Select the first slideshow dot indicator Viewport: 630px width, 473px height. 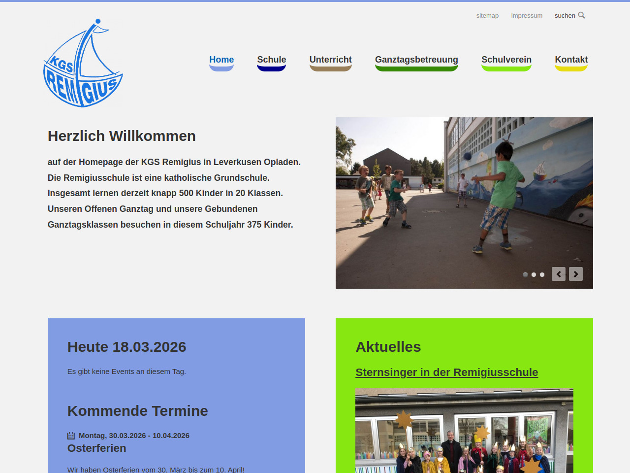point(525,274)
